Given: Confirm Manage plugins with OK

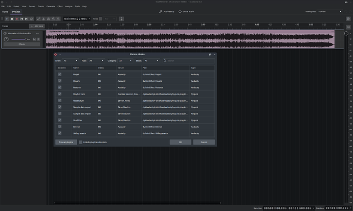Looking at the screenshot, I should click(x=180, y=142).
